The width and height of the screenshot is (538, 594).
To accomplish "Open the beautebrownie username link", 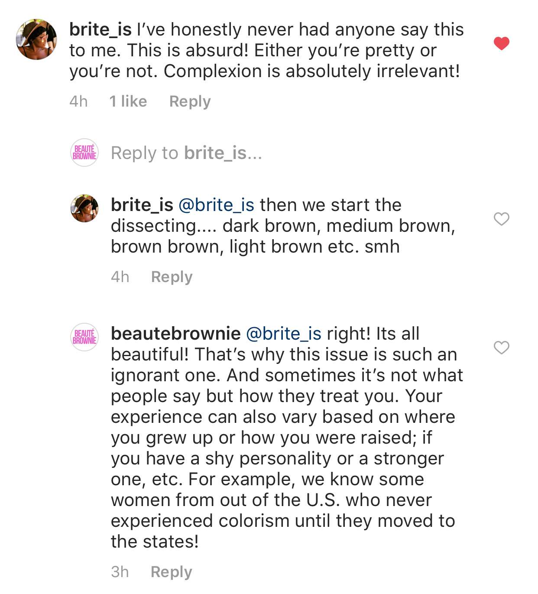I will pyautogui.click(x=175, y=334).
